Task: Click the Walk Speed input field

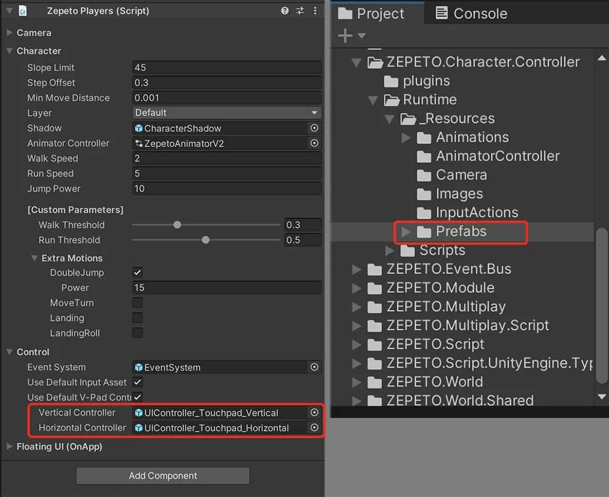Action: [227, 159]
